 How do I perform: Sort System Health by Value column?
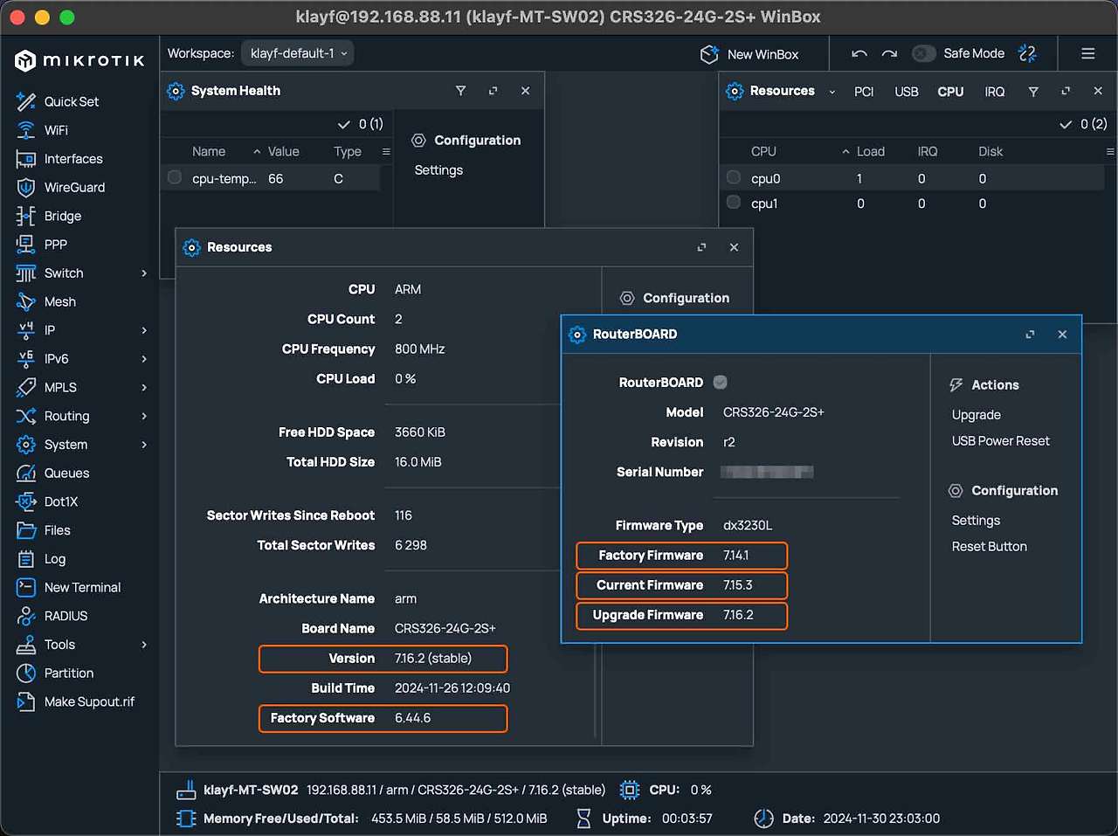(283, 152)
